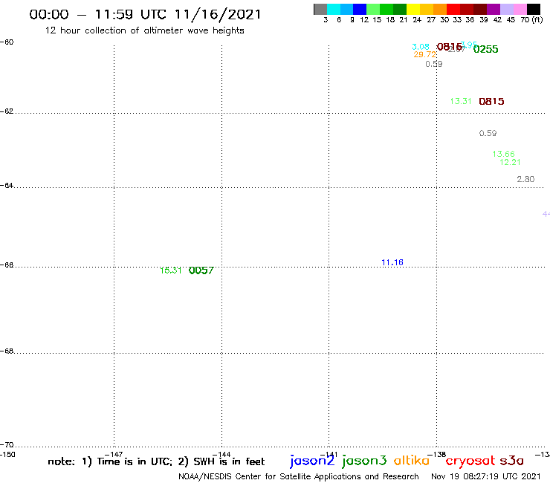Image resolution: width=550 pixels, height=483 pixels.
Task: Click the 0.59 reading beneath 29.72
Action: click(434, 64)
